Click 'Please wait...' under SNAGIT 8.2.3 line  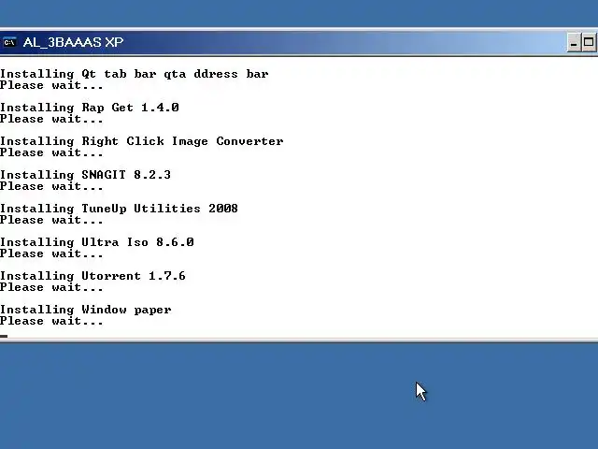coord(51,186)
